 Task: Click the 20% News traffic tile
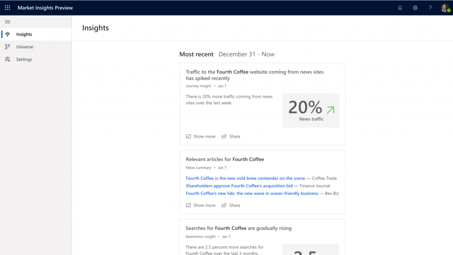click(311, 110)
